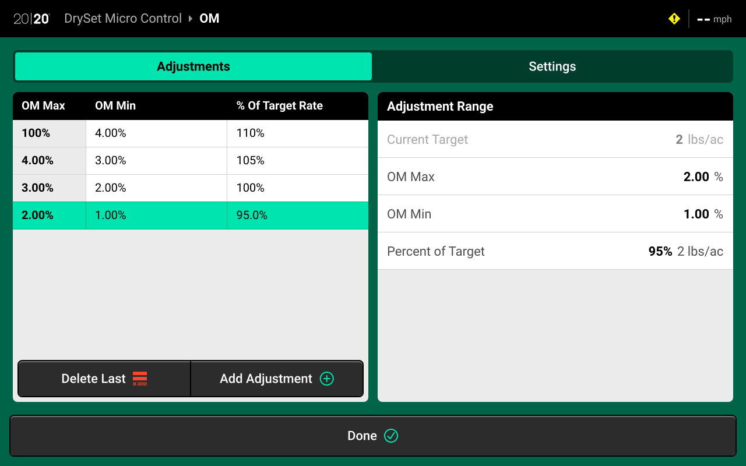The image size is (746, 466).
Task: Click the red Delete Last rows icon
Action: point(140,379)
